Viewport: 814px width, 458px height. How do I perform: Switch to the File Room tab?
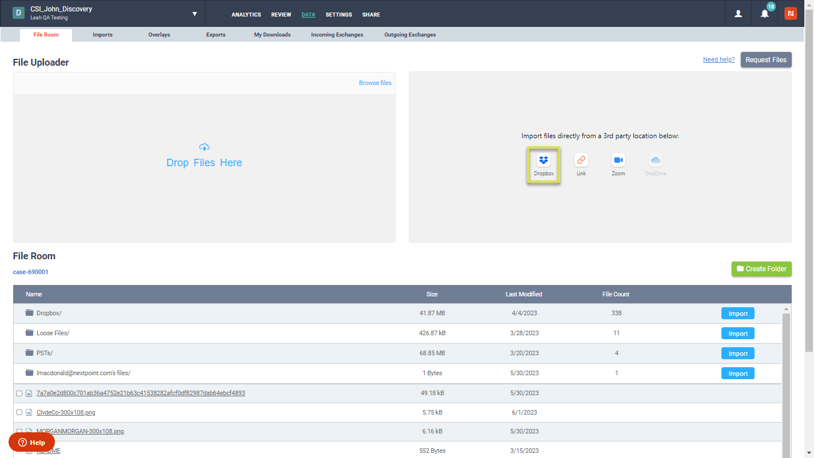coord(46,35)
